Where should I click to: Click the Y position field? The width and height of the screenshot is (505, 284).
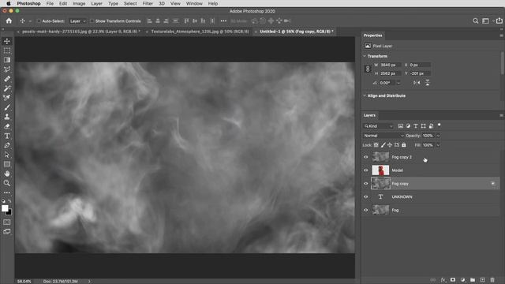(x=420, y=73)
